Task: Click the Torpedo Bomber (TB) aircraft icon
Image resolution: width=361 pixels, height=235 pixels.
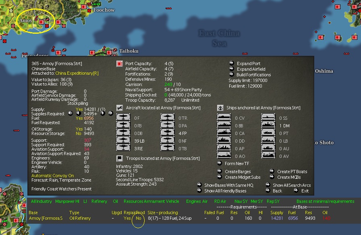Action: (167, 147)
